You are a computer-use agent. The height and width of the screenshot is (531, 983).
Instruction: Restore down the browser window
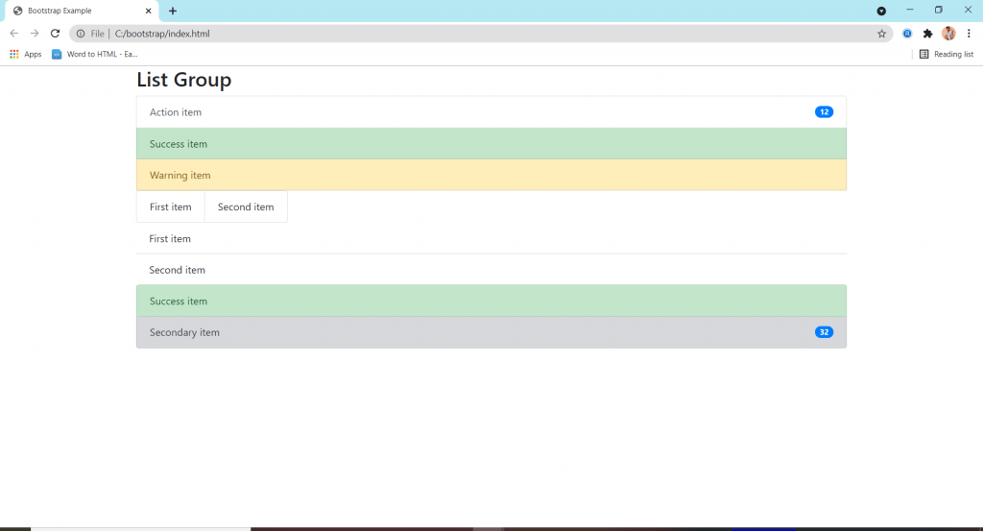tap(939, 10)
